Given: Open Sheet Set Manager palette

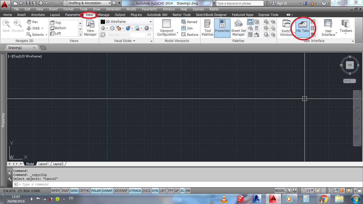Looking at the screenshot, I should (239, 28).
